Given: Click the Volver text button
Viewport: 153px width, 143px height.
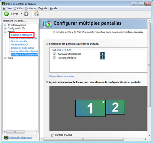Looking at the screenshot, I should click(14, 14).
